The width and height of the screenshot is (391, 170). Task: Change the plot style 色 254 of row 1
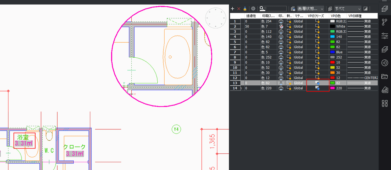[x=267, y=21]
